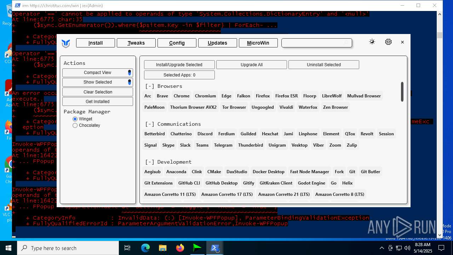Select the Chrome app entry

pos(182,96)
